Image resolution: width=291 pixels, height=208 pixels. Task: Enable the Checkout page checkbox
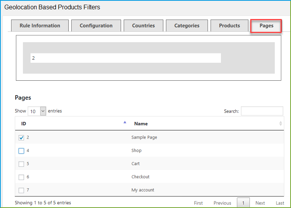click(x=21, y=177)
